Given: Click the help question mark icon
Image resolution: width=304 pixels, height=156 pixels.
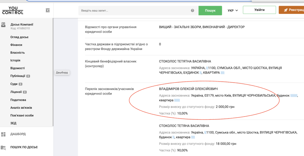Looking at the screenshot, I should tap(192, 11).
